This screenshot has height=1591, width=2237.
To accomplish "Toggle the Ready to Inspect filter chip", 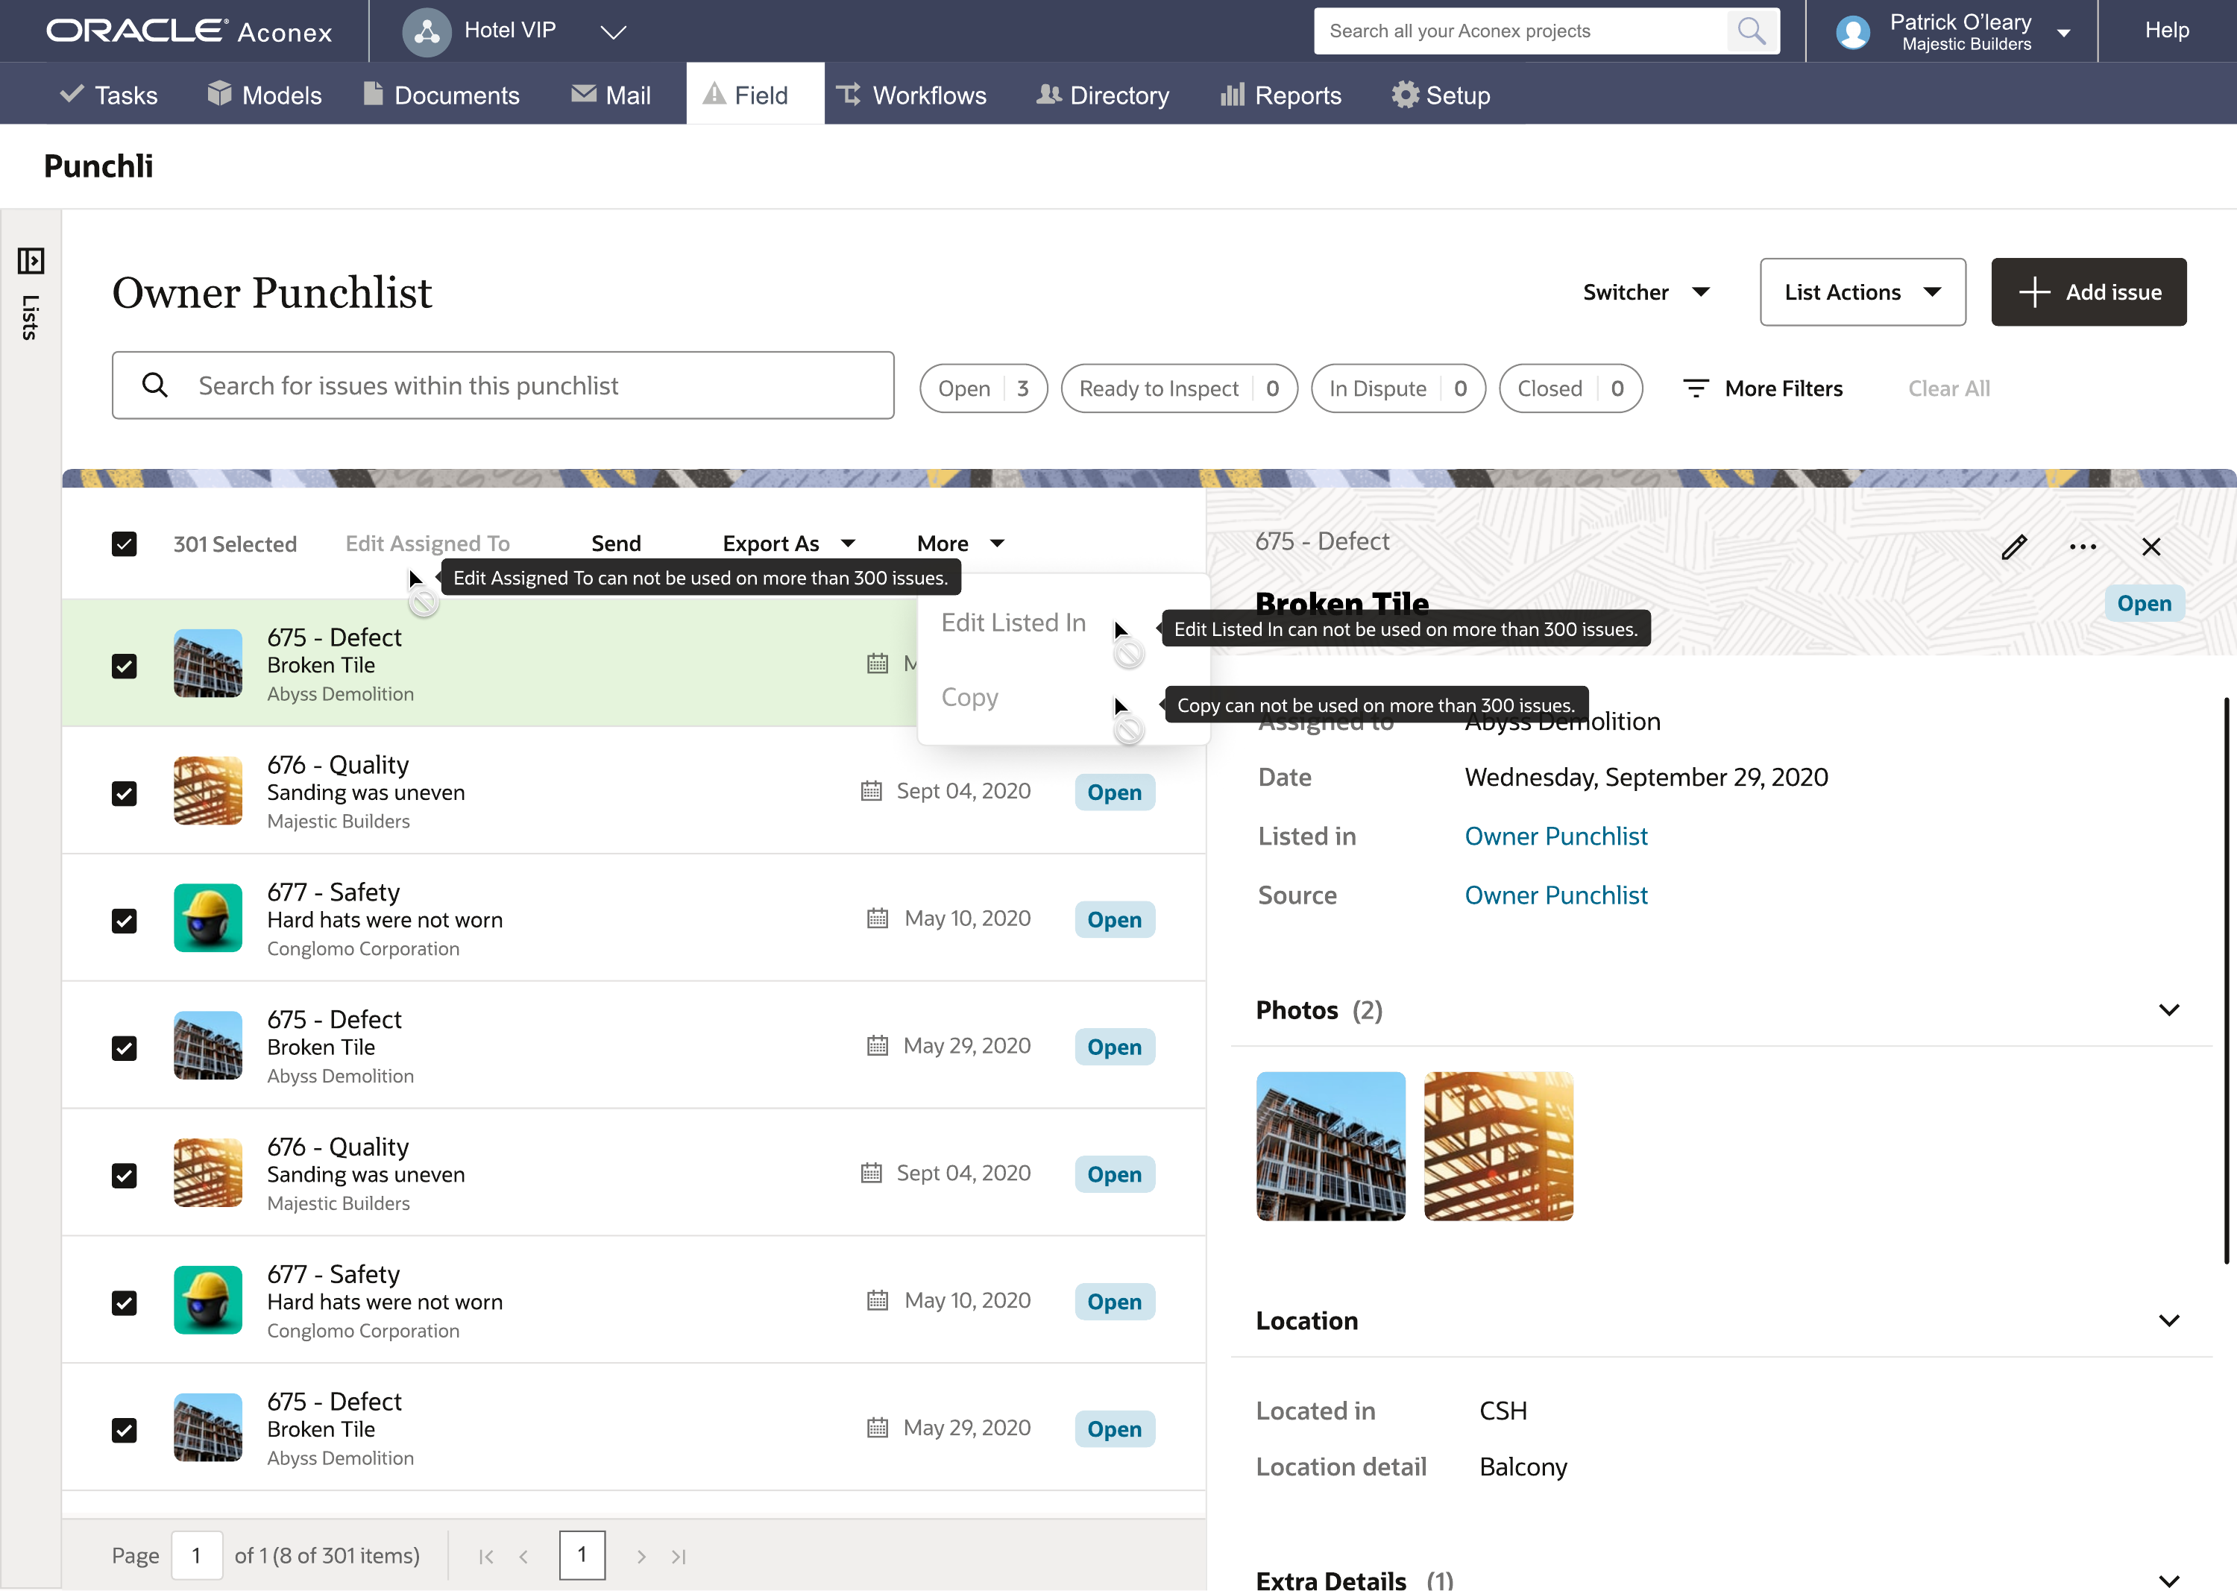I will [x=1179, y=389].
